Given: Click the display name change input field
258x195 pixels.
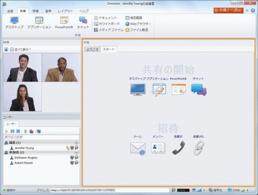Looking at the screenshot, I should (41, 137).
